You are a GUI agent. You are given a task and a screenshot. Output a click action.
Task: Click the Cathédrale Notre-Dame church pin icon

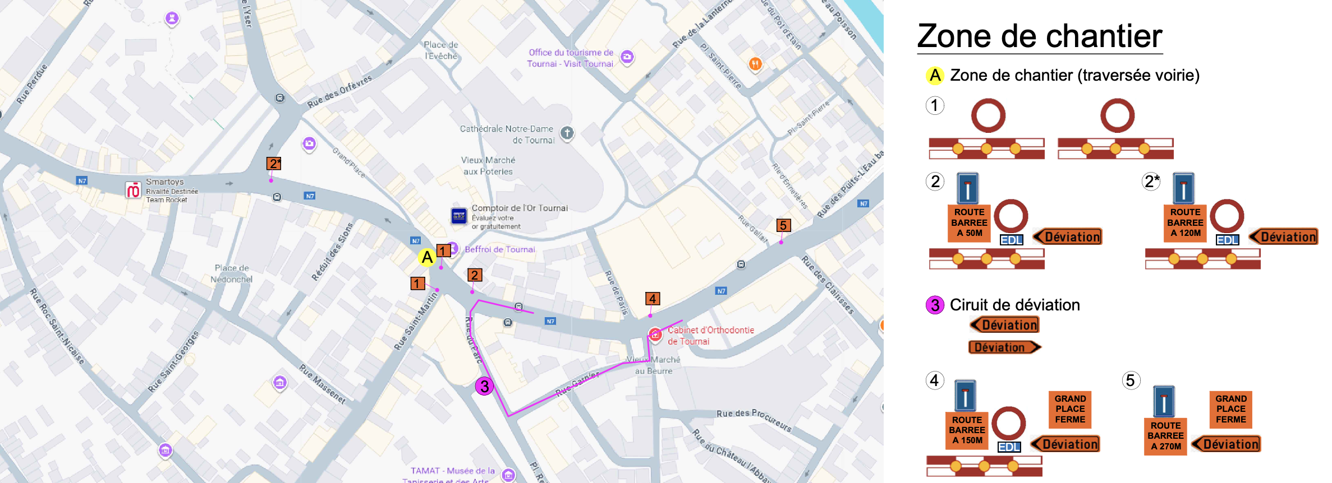coord(567,133)
